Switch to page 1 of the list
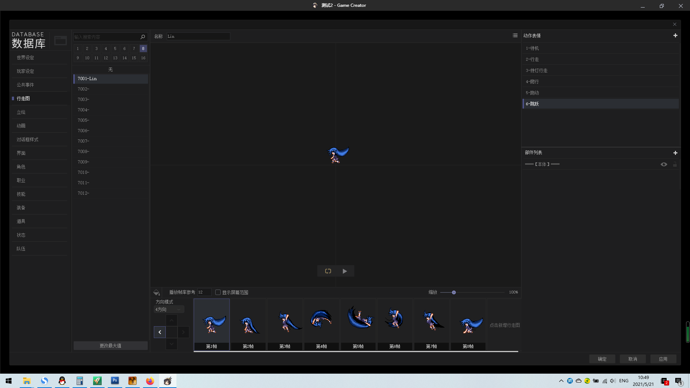The height and width of the screenshot is (388, 690). pos(78,48)
